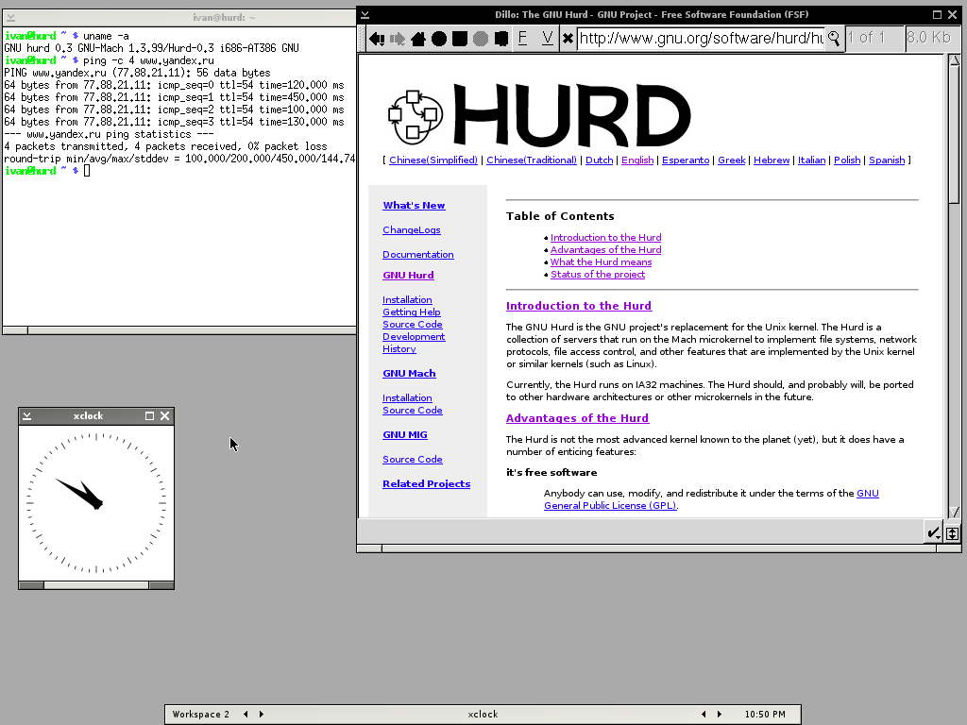The height and width of the screenshot is (725, 967).
Task: Open the What's New sidebar link
Action: (414, 205)
